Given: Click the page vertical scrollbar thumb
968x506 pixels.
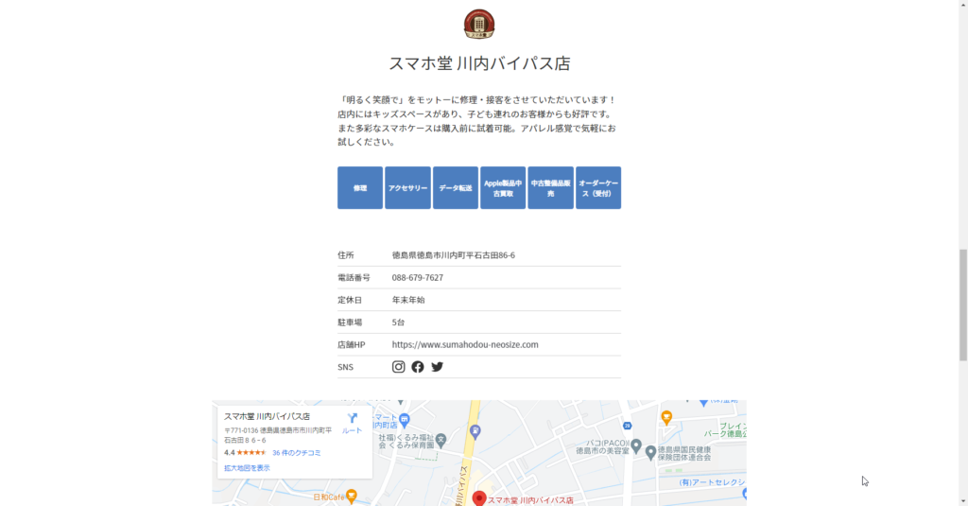Looking at the screenshot, I should 963,305.
